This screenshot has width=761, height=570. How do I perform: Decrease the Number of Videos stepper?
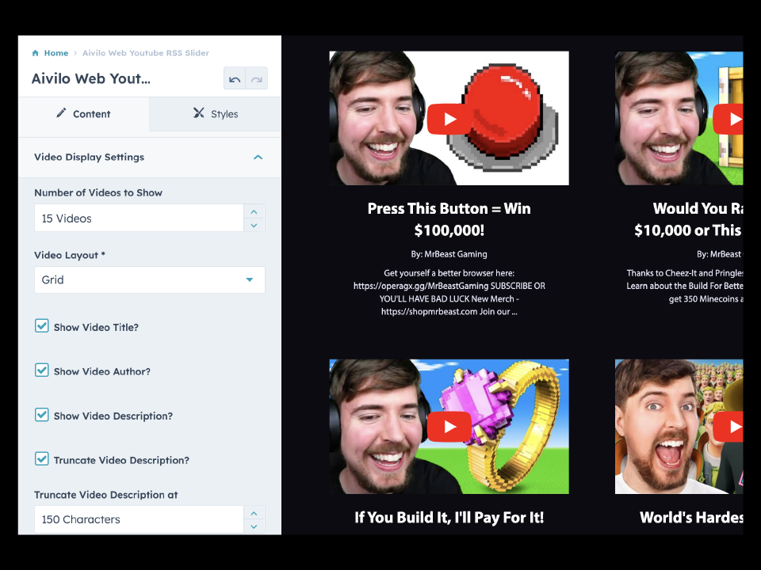254,225
